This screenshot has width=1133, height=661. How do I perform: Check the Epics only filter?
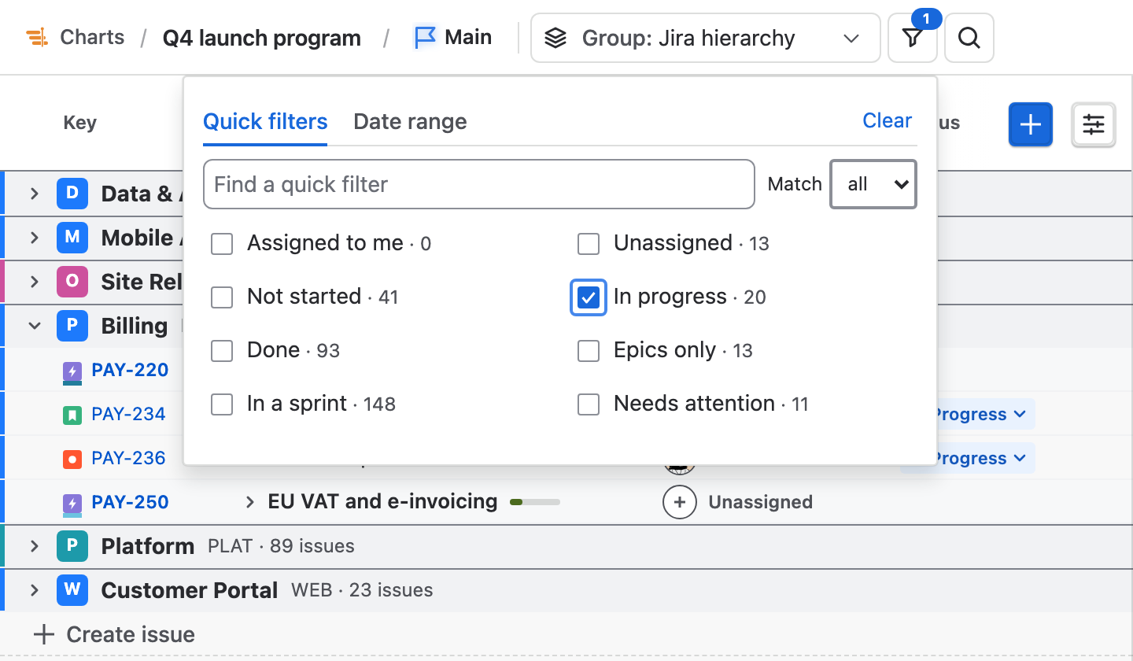click(x=589, y=351)
